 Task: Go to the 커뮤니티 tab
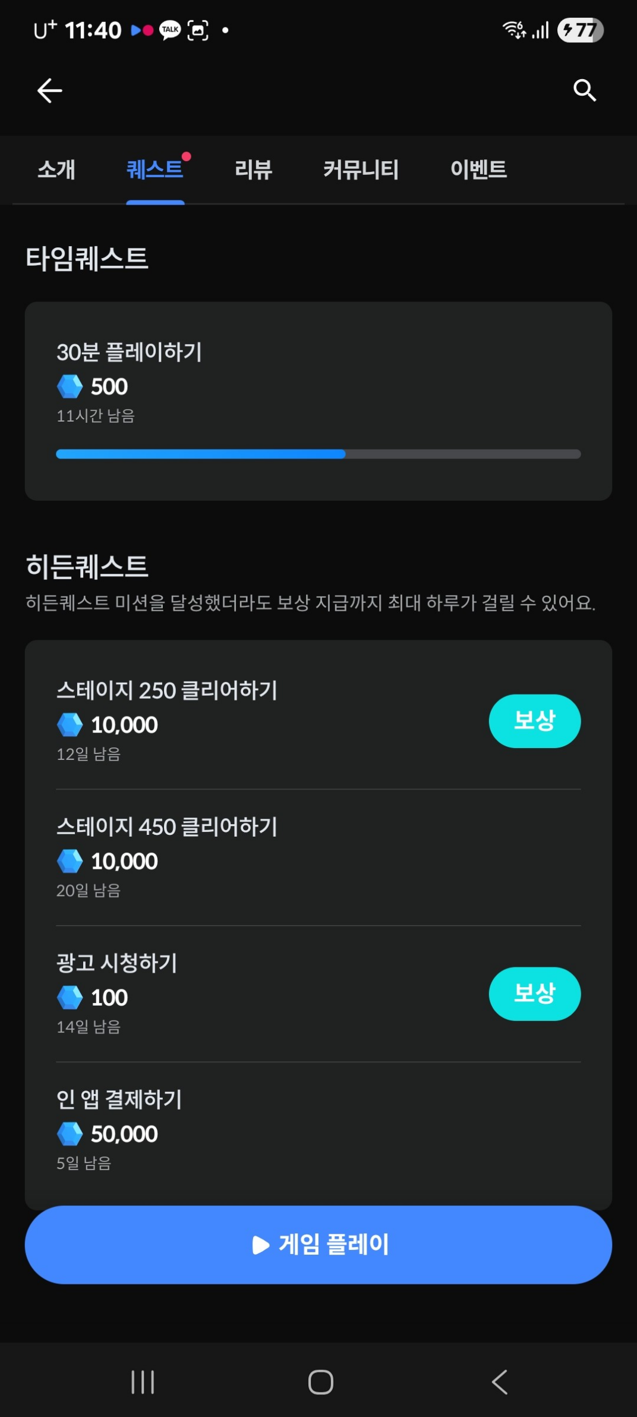(x=361, y=169)
